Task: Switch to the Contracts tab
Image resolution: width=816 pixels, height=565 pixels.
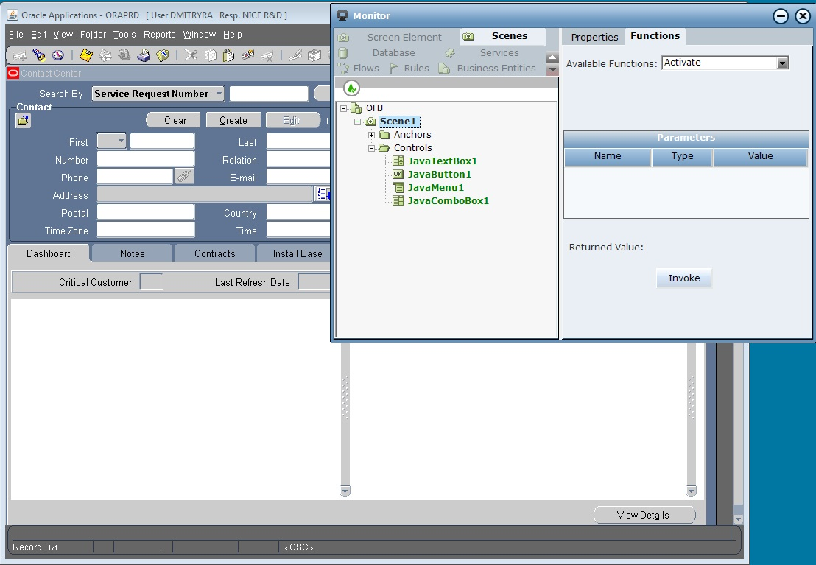Action: (215, 253)
